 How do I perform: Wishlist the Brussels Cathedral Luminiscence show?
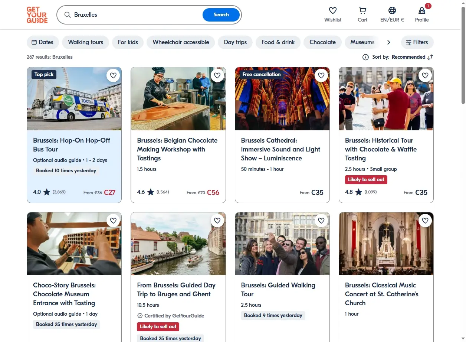click(x=321, y=76)
